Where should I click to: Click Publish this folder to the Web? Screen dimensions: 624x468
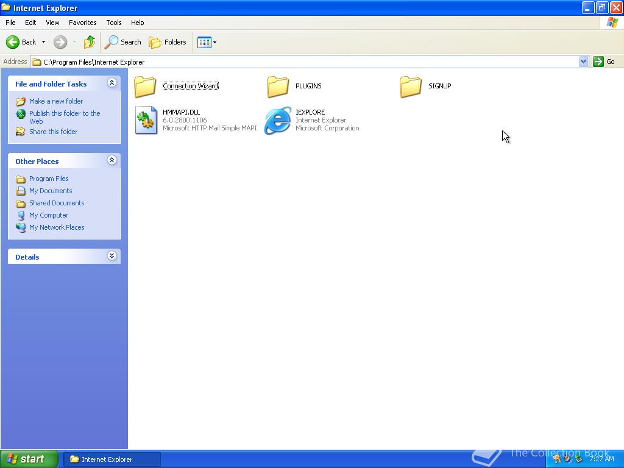pyautogui.click(x=65, y=117)
